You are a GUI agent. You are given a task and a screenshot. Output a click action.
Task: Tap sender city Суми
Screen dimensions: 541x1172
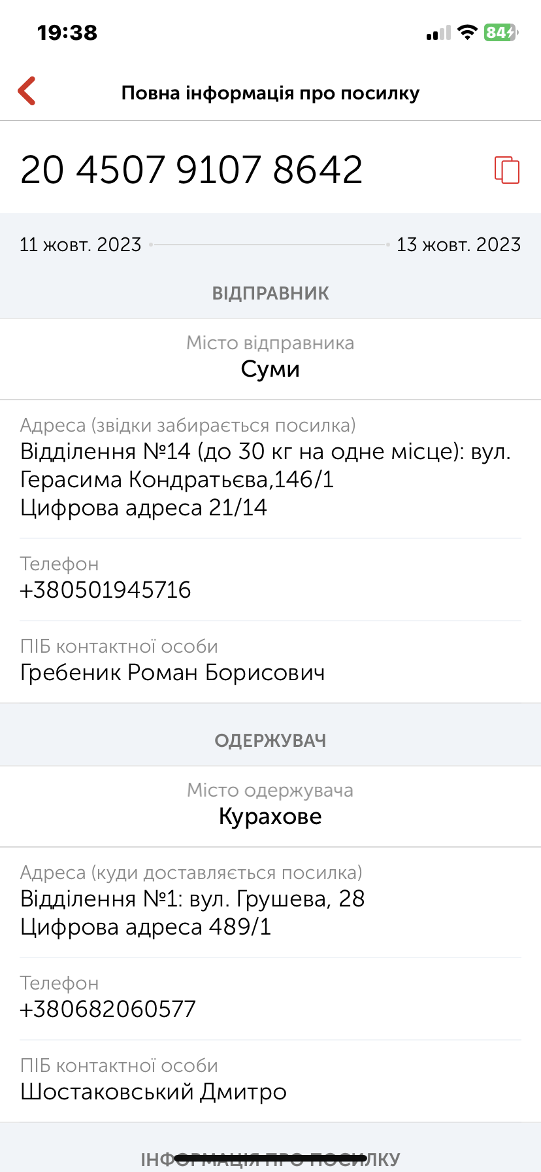270,370
